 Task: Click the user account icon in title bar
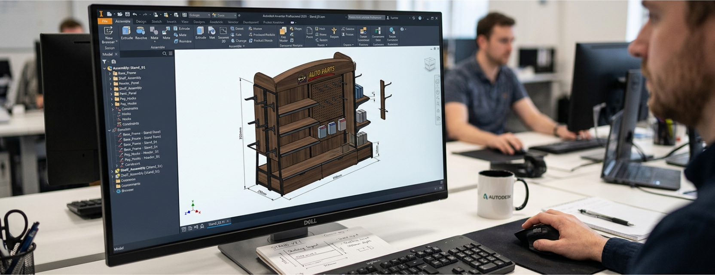(388, 18)
